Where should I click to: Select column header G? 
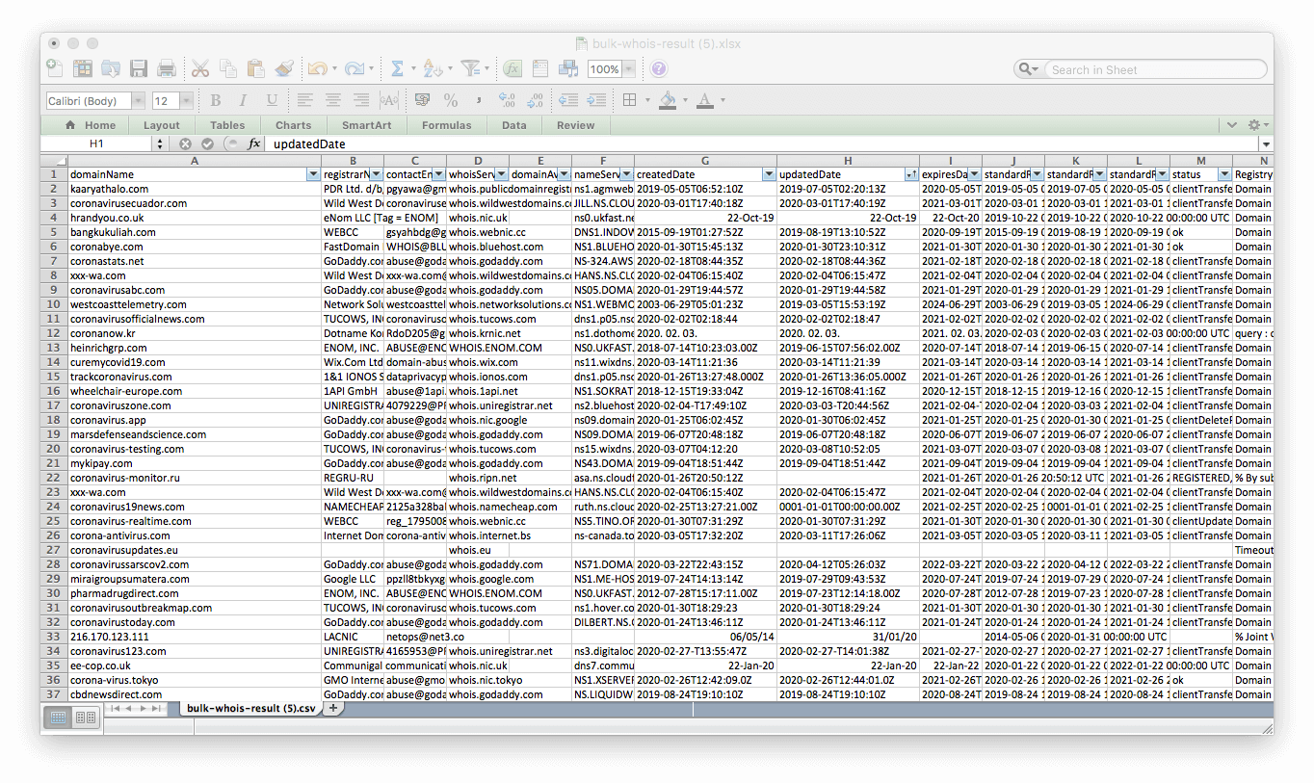[704, 160]
